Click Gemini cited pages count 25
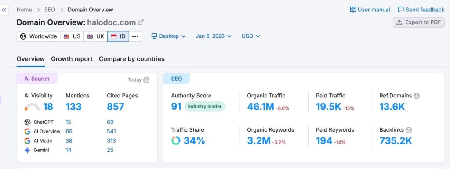 coord(110,150)
